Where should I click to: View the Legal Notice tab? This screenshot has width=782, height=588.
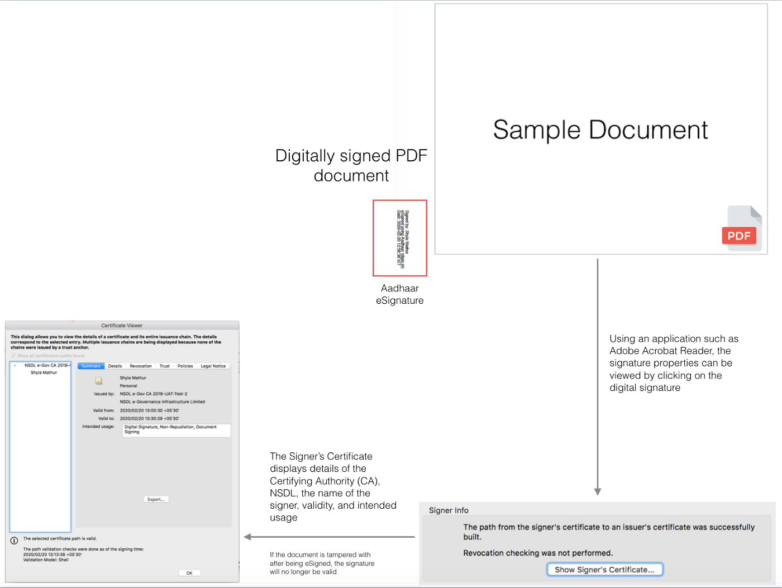tap(213, 366)
